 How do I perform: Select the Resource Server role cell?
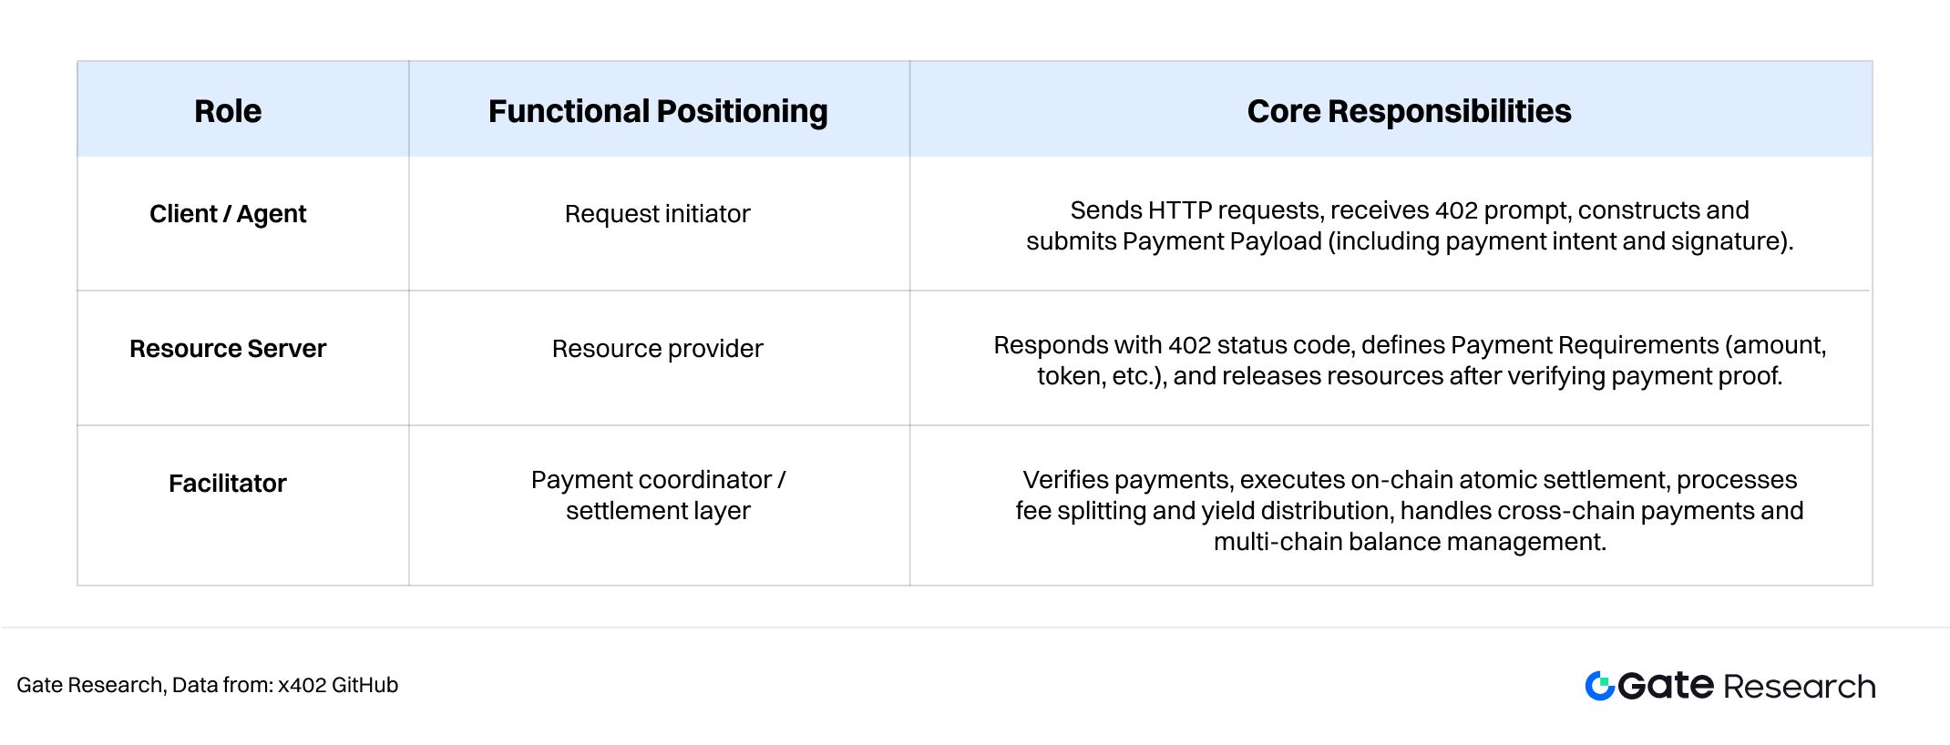point(228,349)
